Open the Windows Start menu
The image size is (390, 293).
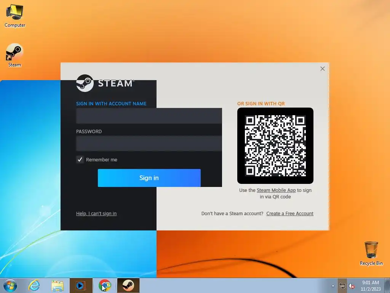click(10, 285)
